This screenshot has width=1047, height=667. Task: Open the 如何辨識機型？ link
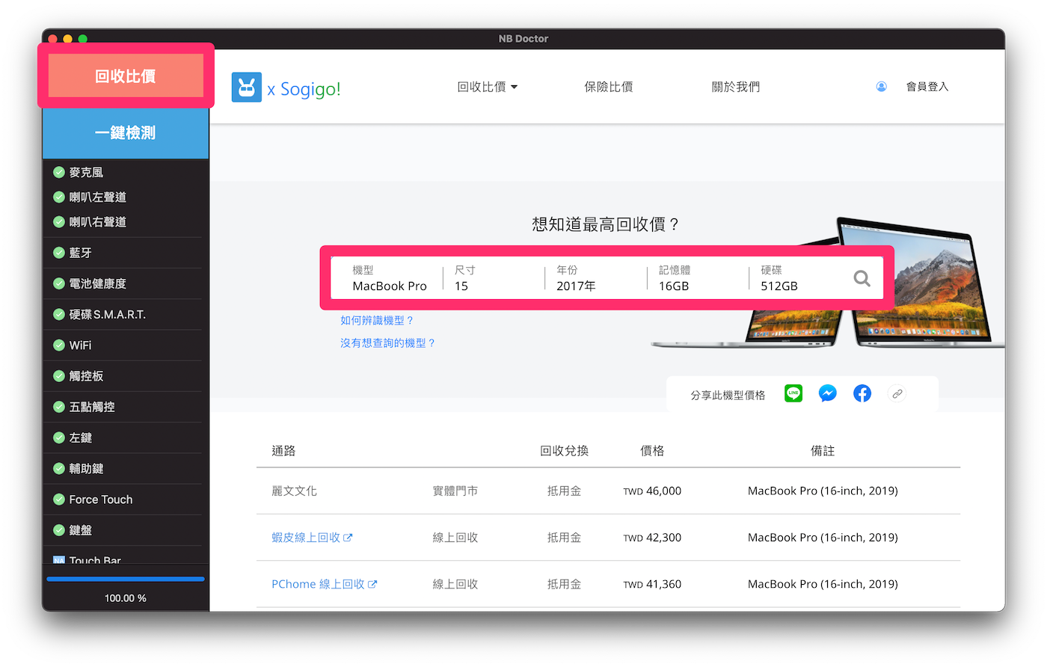(378, 320)
